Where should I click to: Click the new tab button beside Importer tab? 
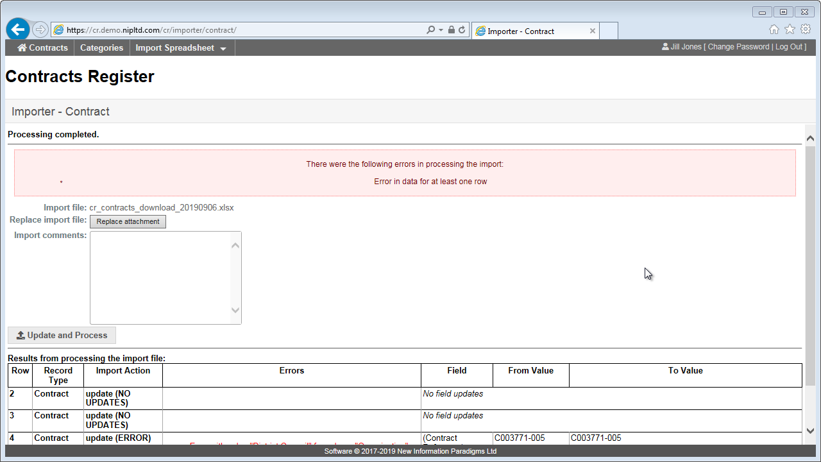609,31
